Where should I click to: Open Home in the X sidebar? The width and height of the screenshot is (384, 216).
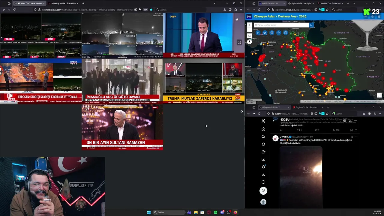click(x=263, y=129)
